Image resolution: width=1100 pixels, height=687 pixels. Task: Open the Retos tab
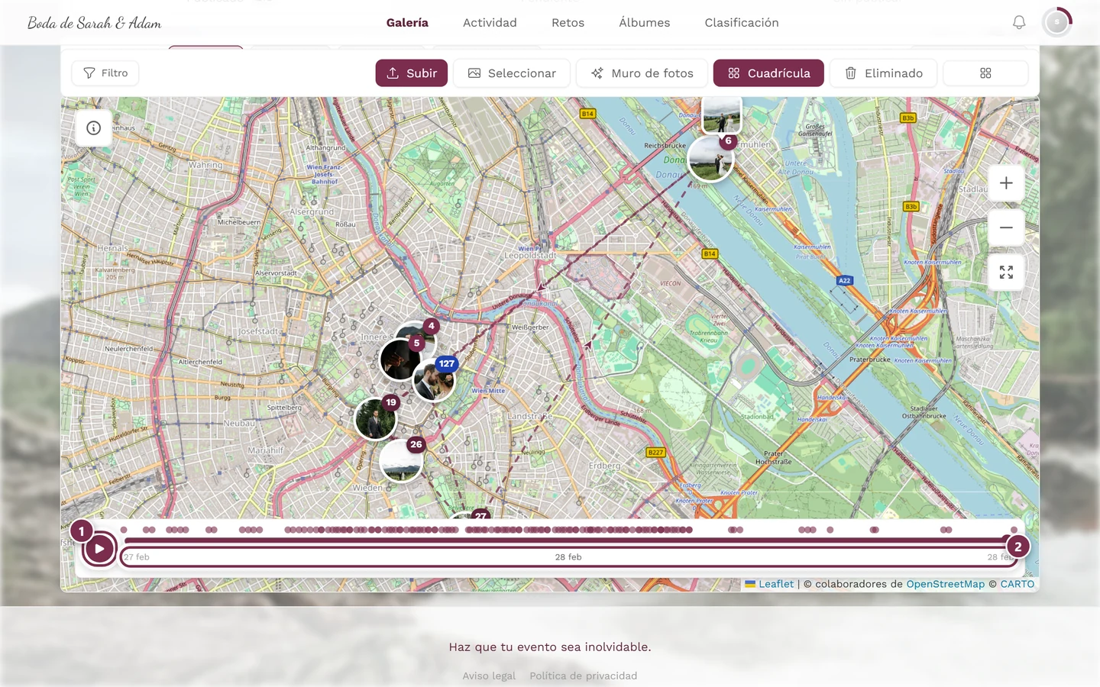click(568, 23)
